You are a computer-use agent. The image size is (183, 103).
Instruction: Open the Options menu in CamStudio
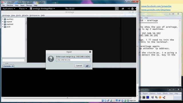pyautogui.click(x=152, y=94)
